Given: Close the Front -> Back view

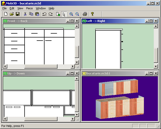Looking at the screenshot, I should (77, 21).
